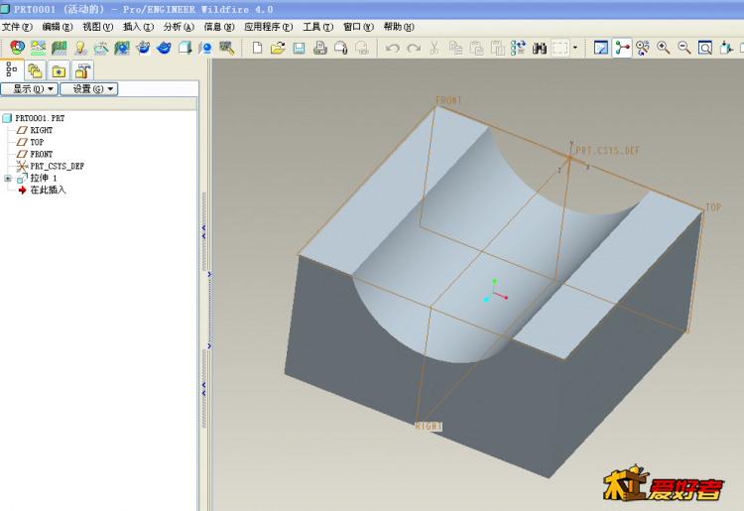Open the 设置 dropdown in model tree
744x511 pixels.
pyautogui.click(x=88, y=88)
